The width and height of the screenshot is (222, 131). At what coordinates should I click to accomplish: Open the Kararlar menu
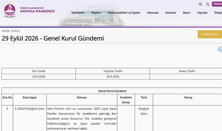click(x=171, y=13)
